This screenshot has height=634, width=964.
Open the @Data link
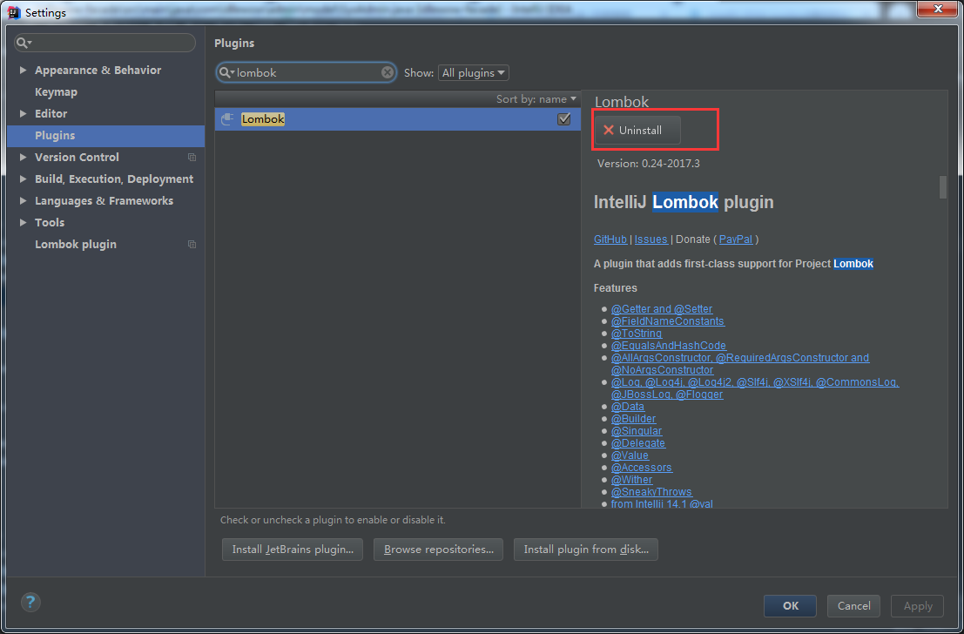coord(628,407)
